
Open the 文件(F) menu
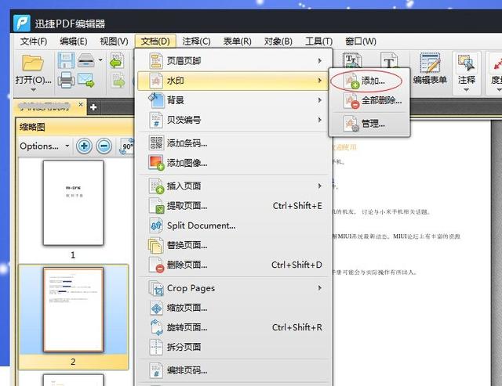(34, 41)
